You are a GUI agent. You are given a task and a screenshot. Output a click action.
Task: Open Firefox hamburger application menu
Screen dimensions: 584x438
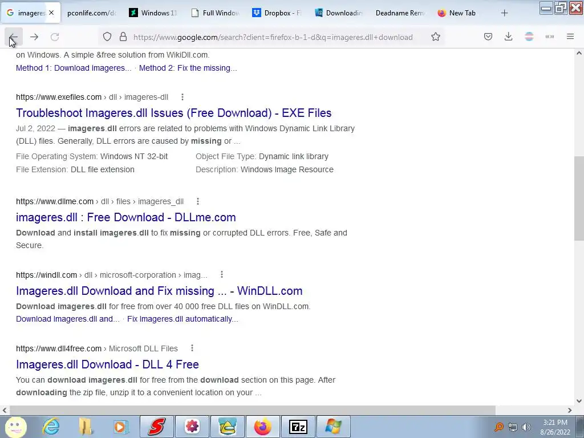click(x=570, y=37)
